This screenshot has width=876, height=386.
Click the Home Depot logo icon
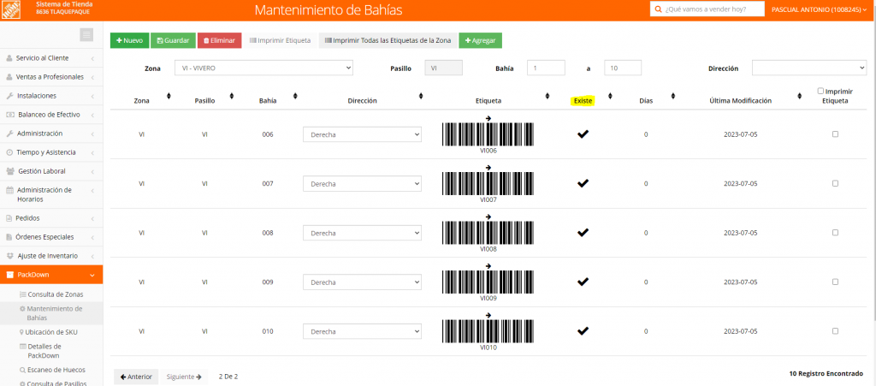(x=11, y=9)
